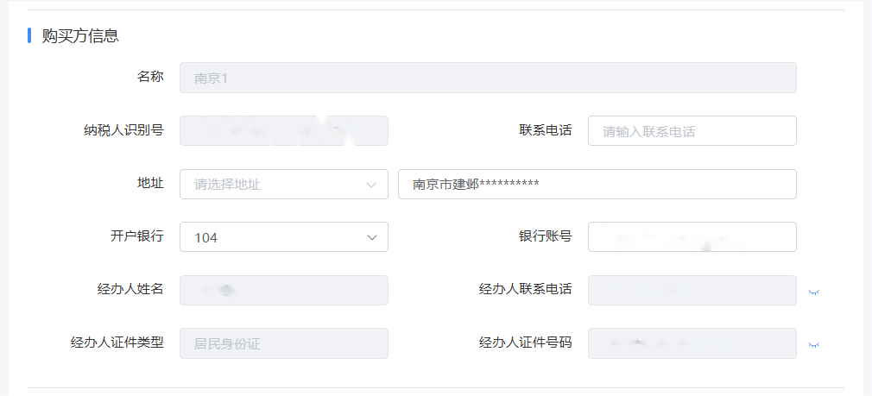Click the 银行账号 label text
The height and width of the screenshot is (396, 872).
tap(545, 236)
